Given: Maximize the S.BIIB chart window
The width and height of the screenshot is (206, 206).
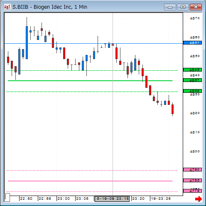Looking at the screenshot, I should (183, 7).
